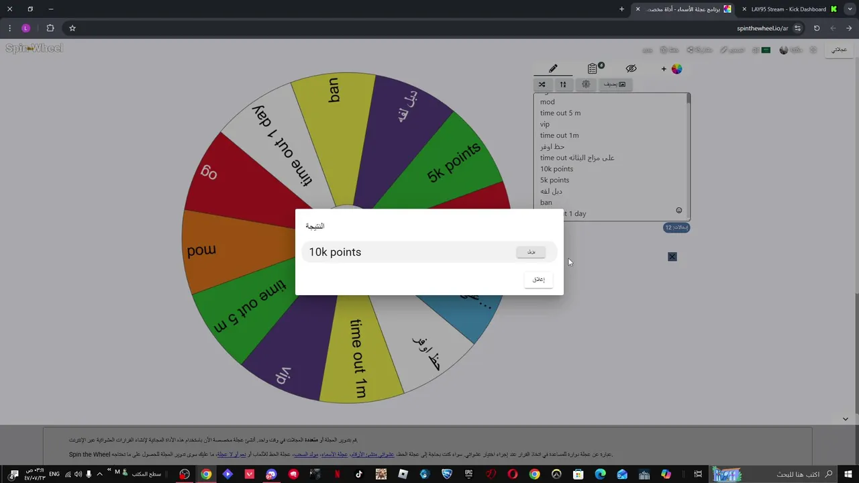Sort the entries with the sort icon
Screen dimensions: 859x483
point(563,85)
